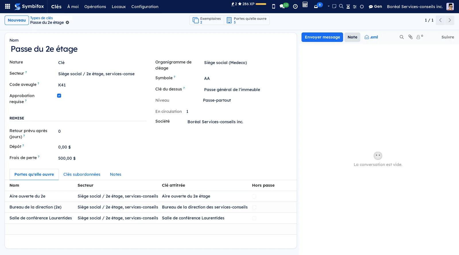Open the calculator icon
Screen dimensions: 459x255
pyautogui.click(x=305, y=5)
